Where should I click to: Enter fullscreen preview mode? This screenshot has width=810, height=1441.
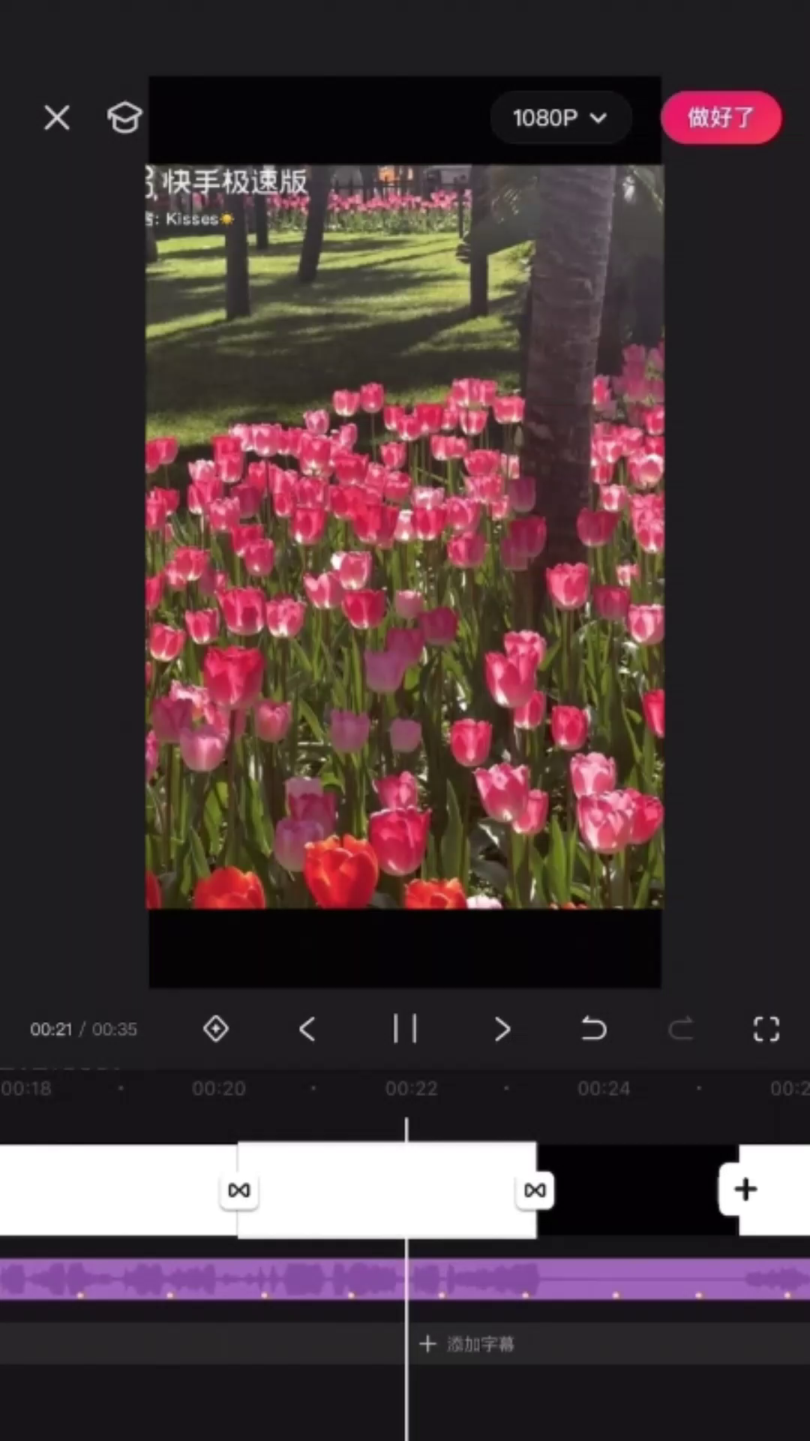pos(766,1028)
